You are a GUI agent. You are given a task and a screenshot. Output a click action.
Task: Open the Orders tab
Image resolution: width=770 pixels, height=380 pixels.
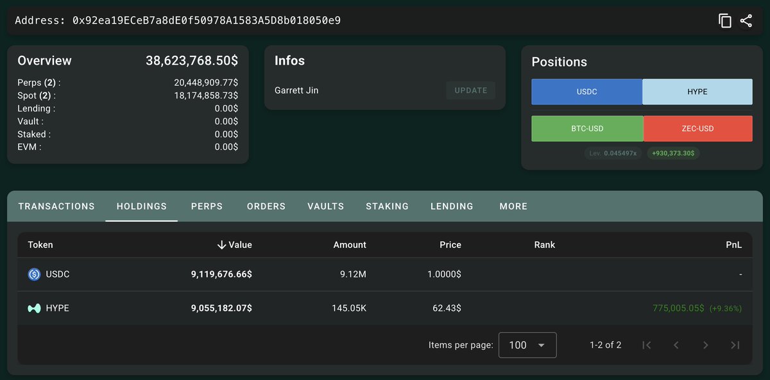(x=266, y=206)
